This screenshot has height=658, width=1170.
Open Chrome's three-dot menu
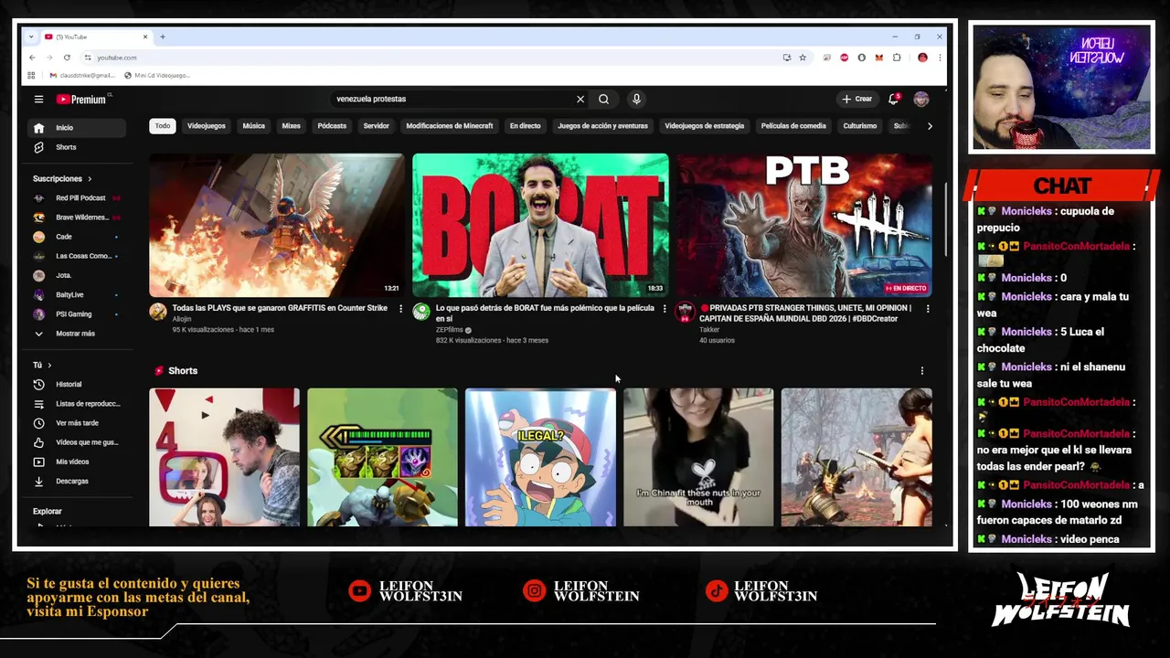(x=939, y=58)
